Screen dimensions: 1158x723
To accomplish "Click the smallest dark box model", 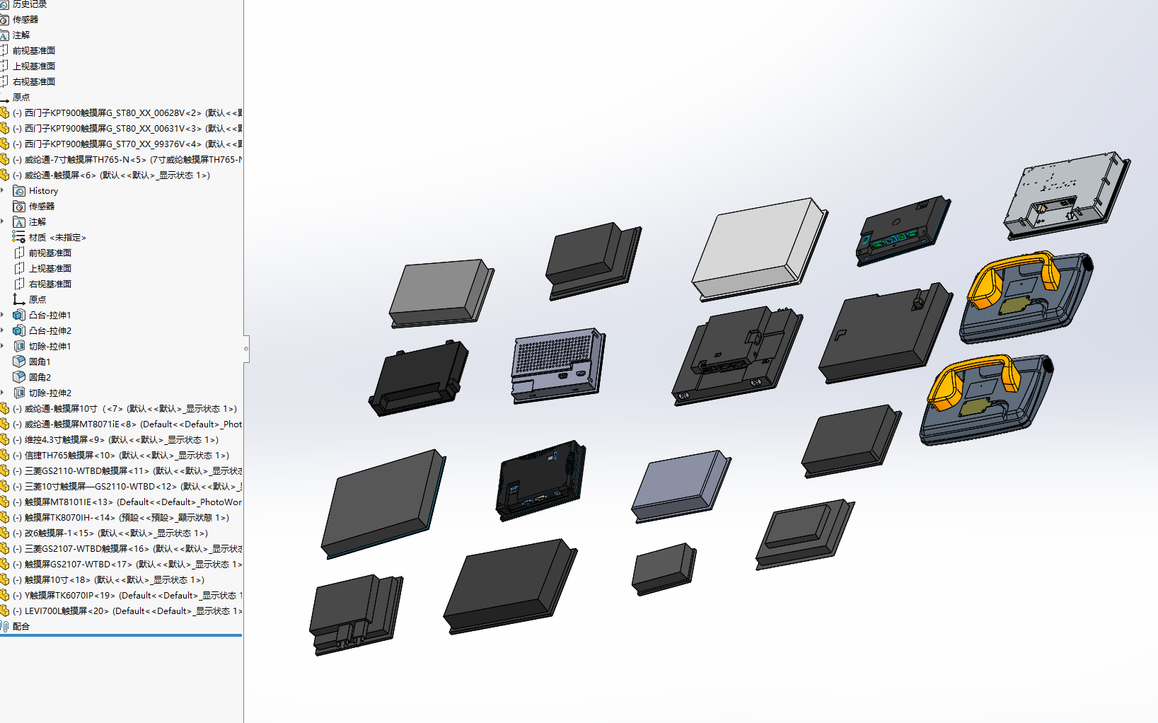I will coord(664,569).
